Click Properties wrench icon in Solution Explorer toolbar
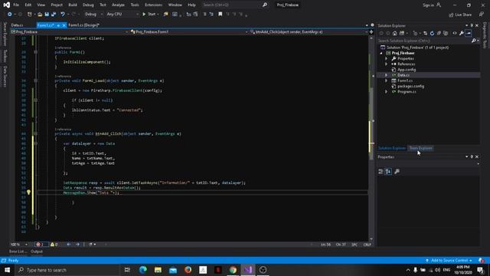 (462, 33)
